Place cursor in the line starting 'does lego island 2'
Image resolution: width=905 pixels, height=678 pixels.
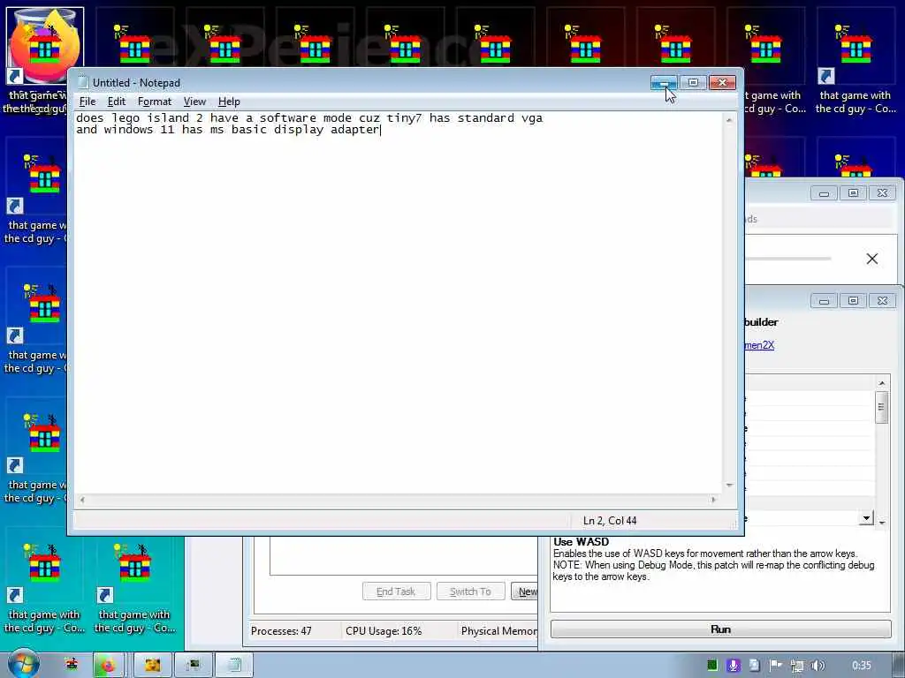tap(308, 117)
